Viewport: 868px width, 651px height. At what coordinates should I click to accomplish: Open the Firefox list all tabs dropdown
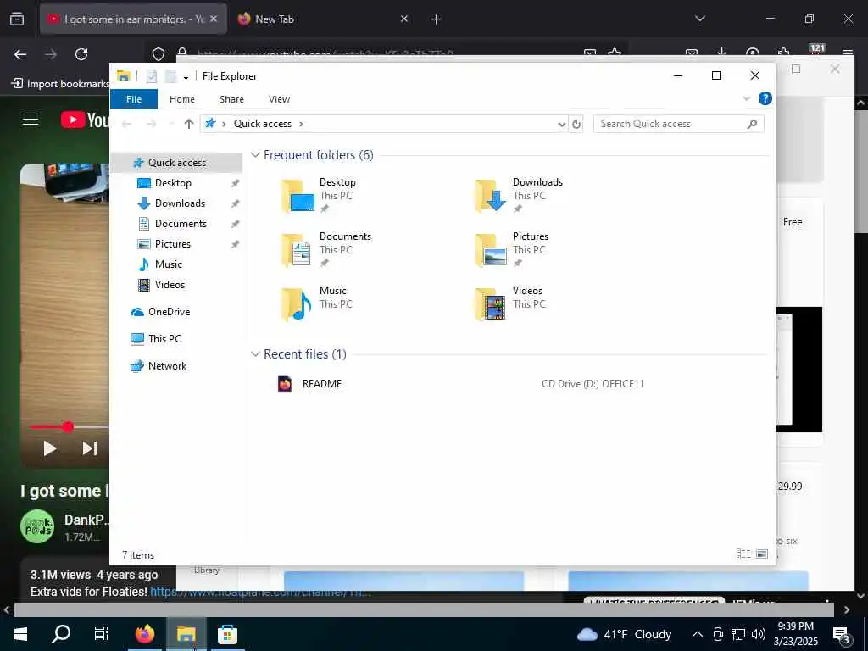click(x=700, y=19)
